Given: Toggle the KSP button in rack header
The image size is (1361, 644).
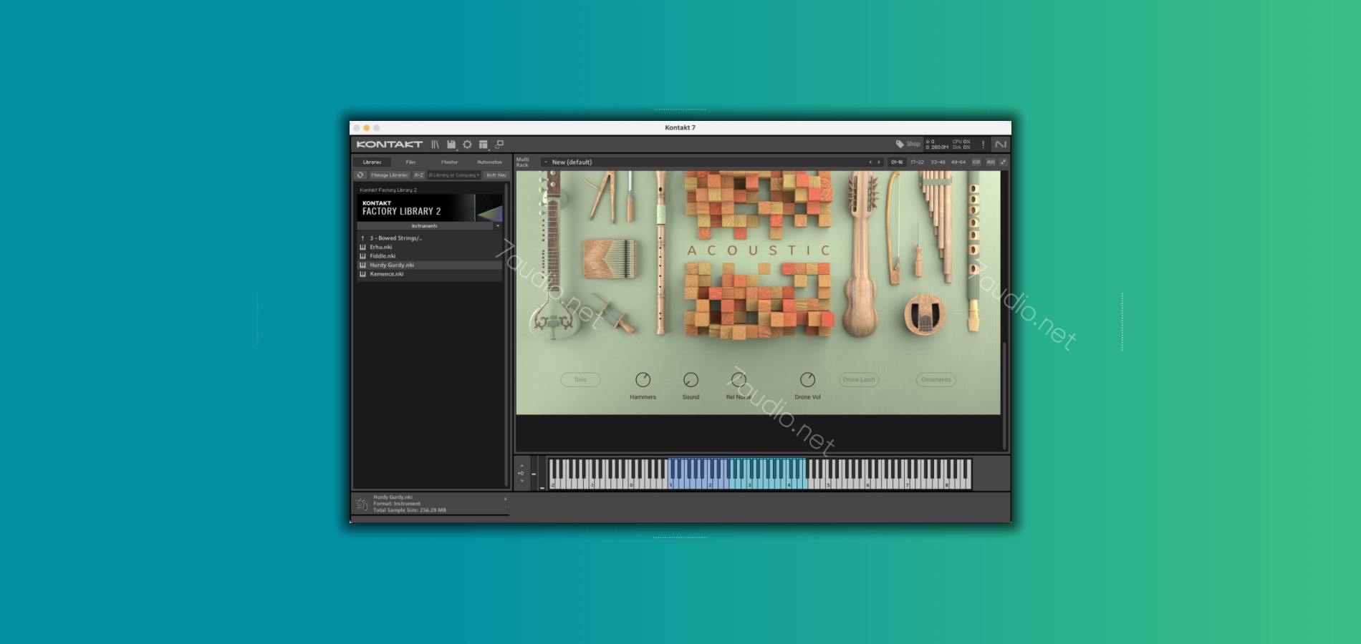Looking at the screenshot, I should [976, 162].
